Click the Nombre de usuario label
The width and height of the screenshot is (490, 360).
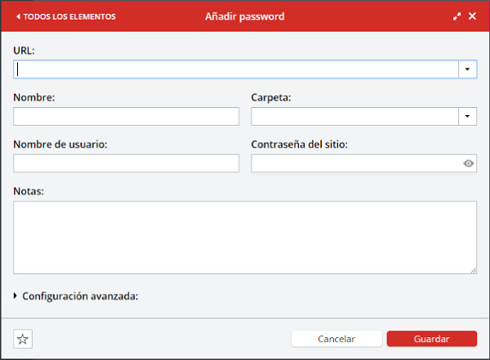pyautogui.click(x=60, y=145)
